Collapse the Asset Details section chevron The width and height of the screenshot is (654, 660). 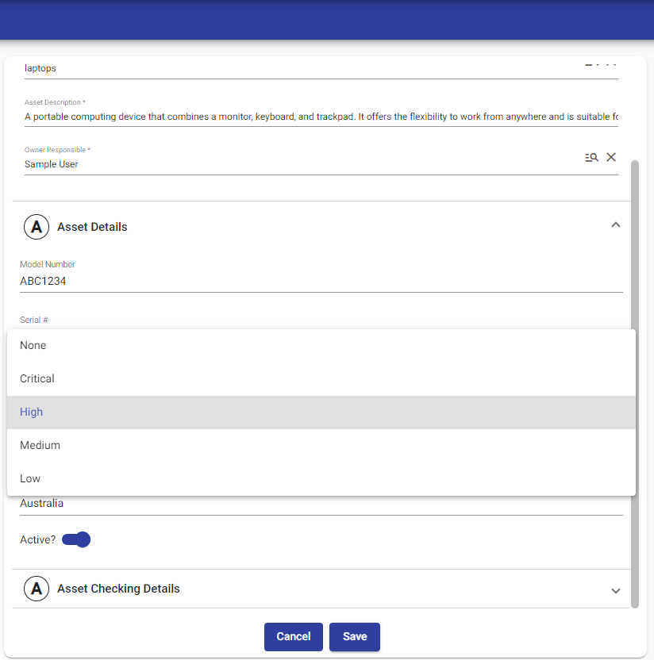tap(615, 225)
